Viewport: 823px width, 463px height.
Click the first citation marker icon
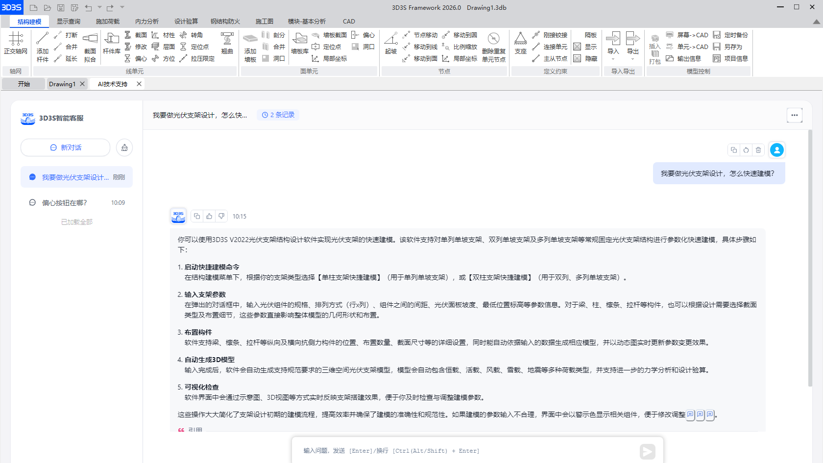691,415
